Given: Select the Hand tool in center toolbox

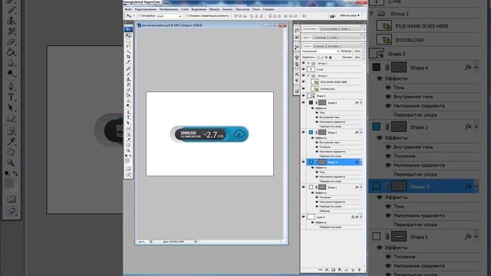Looking at the screenshot, I should tap(128, 145).
